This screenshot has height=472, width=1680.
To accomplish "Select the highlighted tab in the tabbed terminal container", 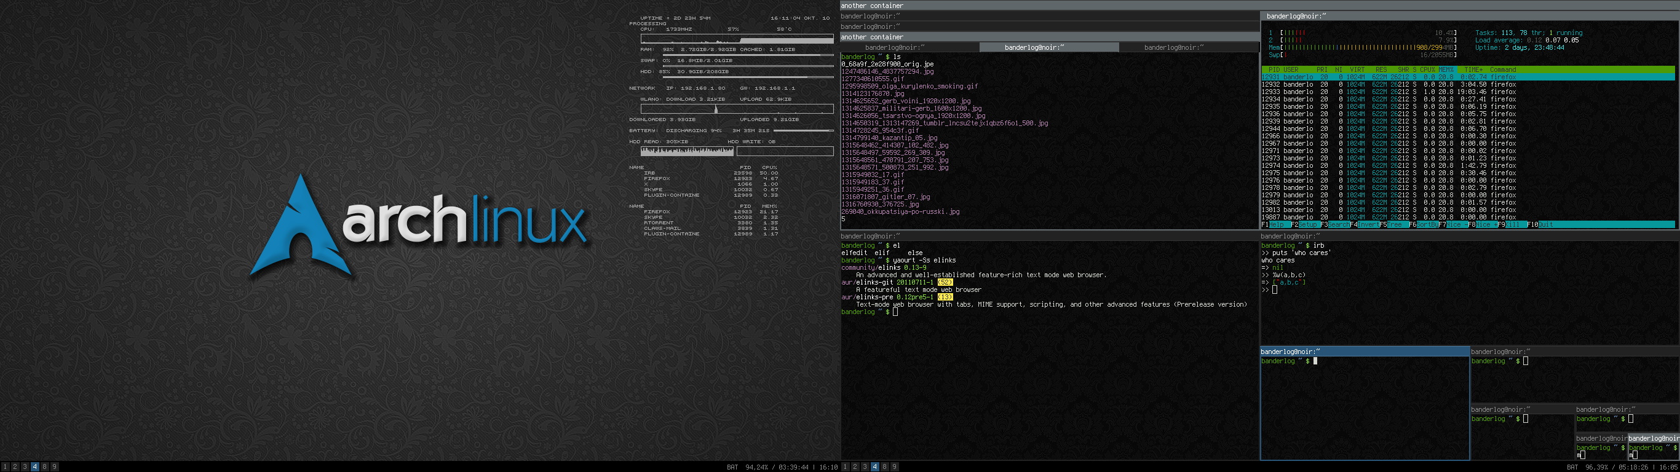I will click(1049, 47).
